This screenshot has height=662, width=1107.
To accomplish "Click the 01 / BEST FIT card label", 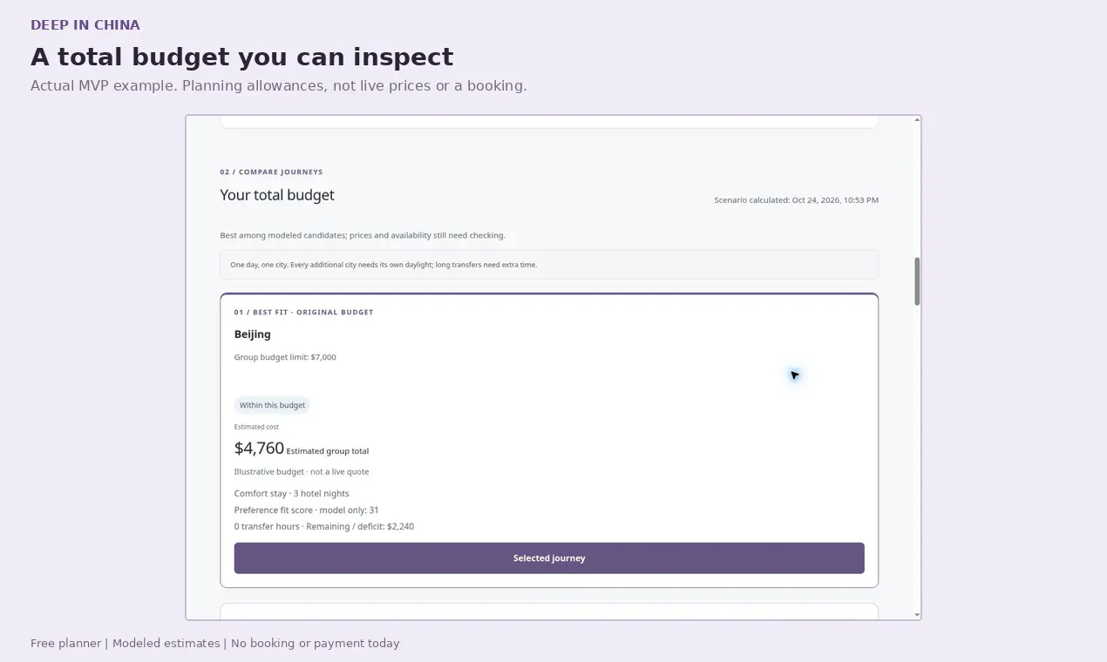I will click(303, 313).
